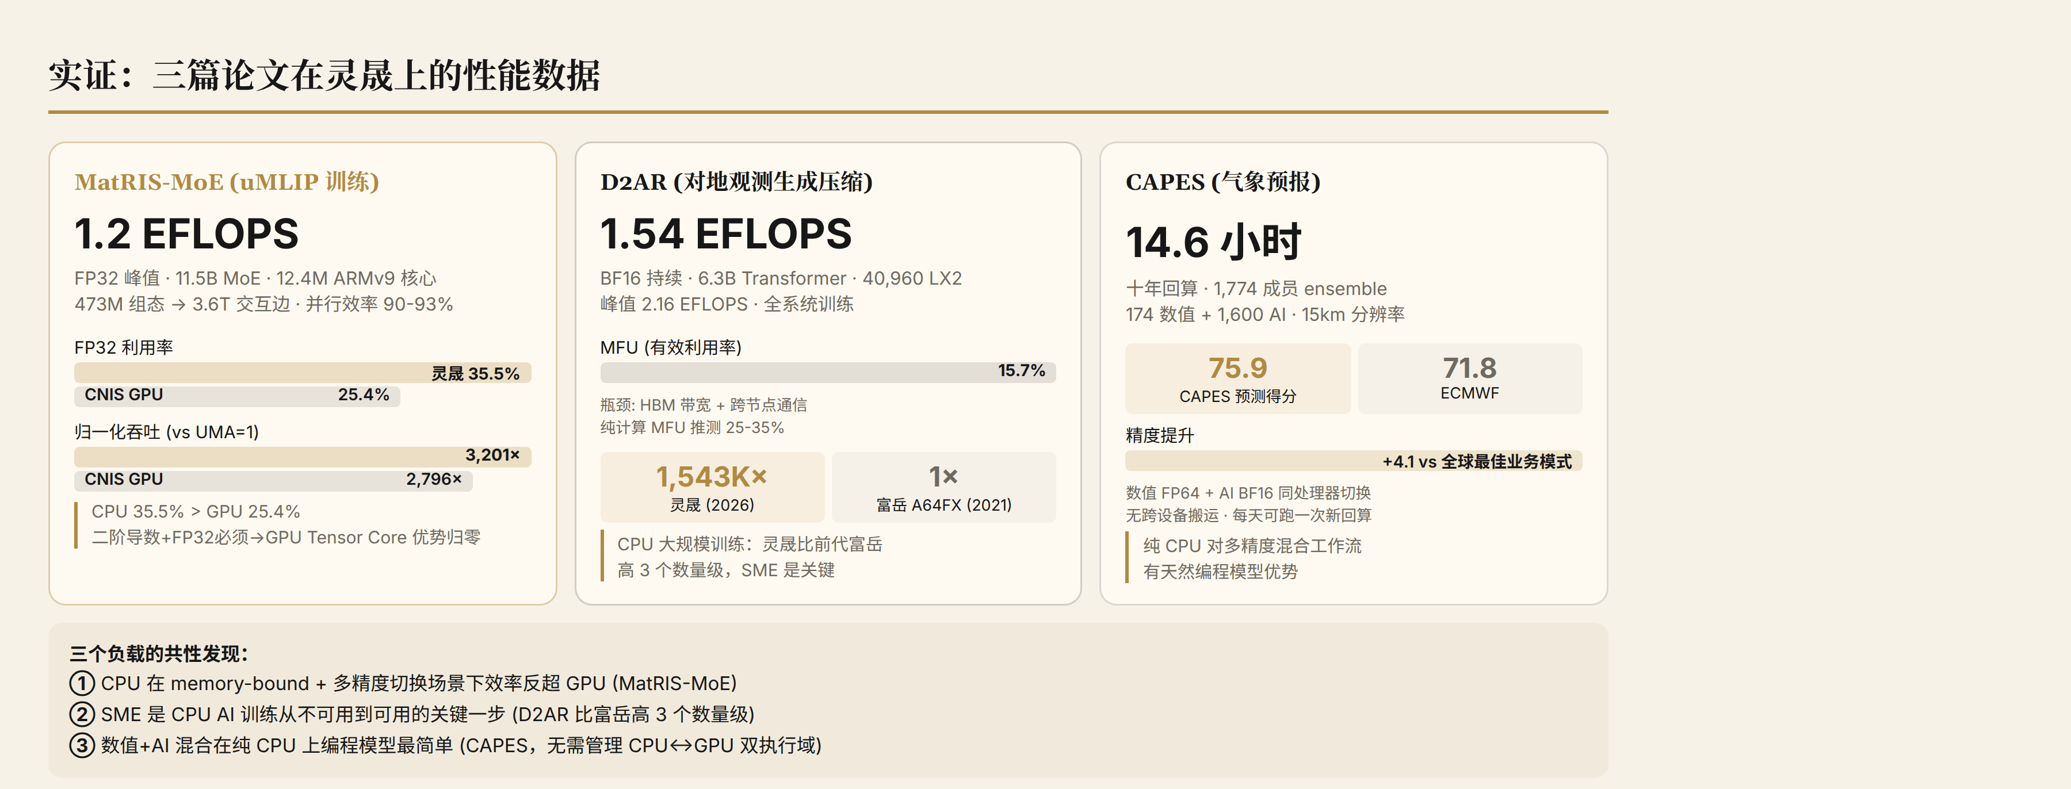Click the 1,543K× 灵晟 (2026) tile
The image size is (2071, 789).
click(x=712, y=487)
